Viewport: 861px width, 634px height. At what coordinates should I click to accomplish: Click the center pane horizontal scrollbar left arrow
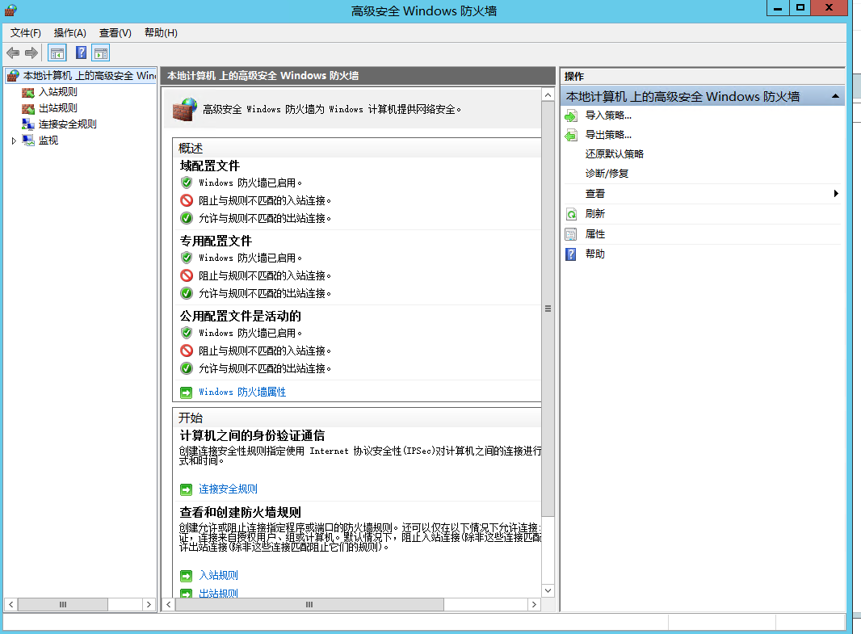pyautogui.click(x=169, y=604)
